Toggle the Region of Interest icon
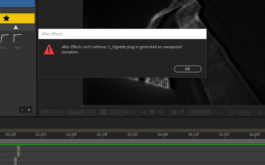The image size is (265, 165). (x=126, y=112)
